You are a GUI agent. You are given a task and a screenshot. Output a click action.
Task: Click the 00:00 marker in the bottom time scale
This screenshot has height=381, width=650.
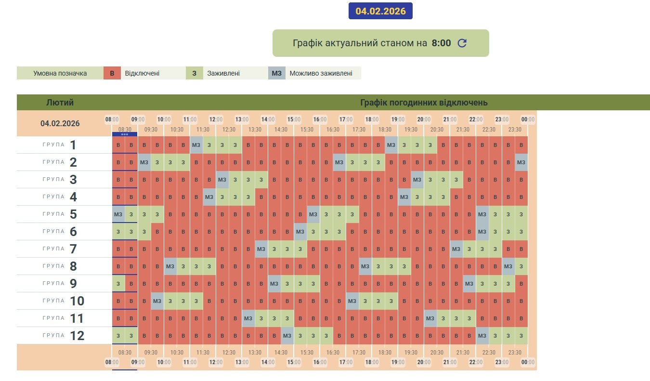528,362
